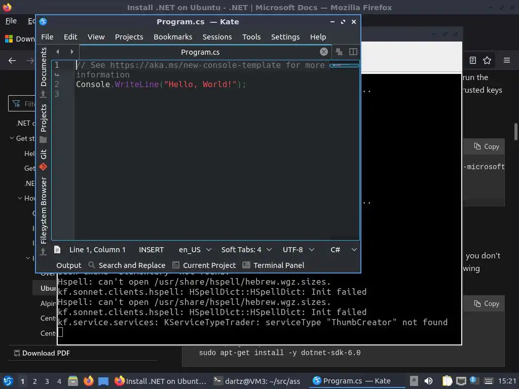Open the C# syntax mode dropdown
Image resolution: width=519 pixels, height=389 pixels.
[344, 250]
